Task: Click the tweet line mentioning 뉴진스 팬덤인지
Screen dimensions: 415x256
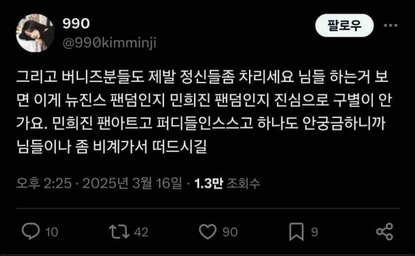Action: pos(204,100)
